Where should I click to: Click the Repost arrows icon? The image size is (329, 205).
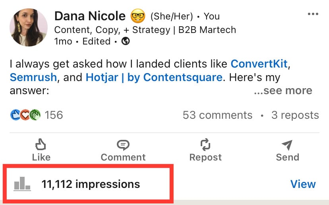[x=205, y=145]
